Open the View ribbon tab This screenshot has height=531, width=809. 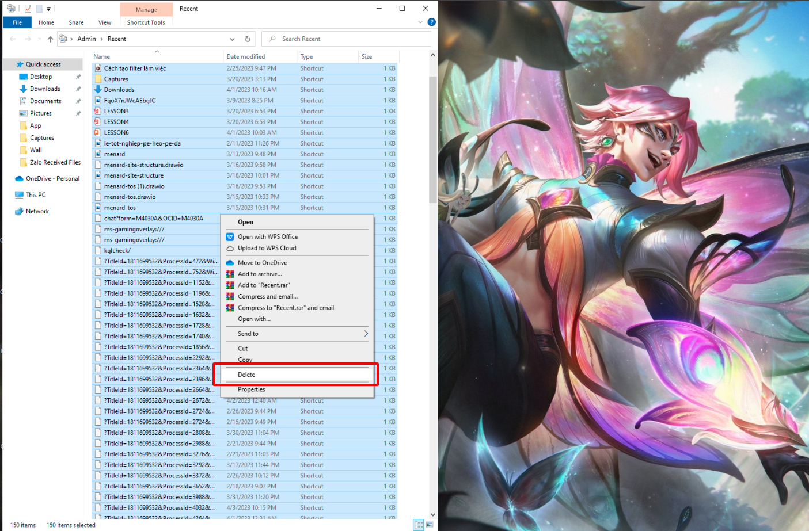[105, 22]
